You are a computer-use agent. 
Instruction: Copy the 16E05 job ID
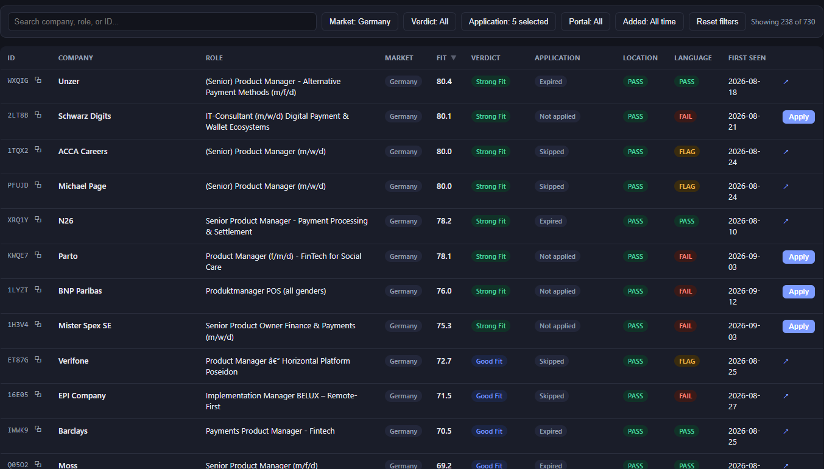(x=38, y=394)
